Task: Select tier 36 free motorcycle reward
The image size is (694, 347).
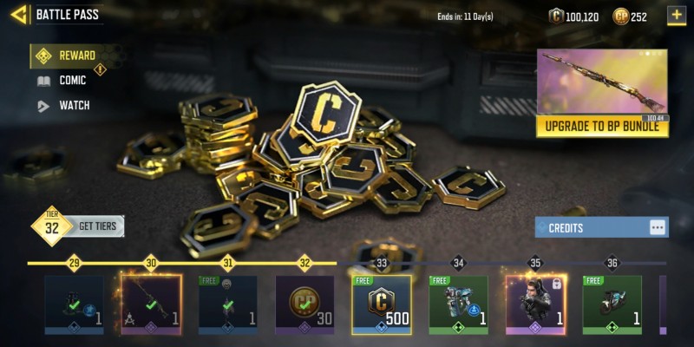Action: point(612,305)
